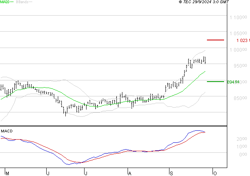Click the MACD 1000 axis label
The width and height of the screenshot is (250, 176).
[242, 146]
